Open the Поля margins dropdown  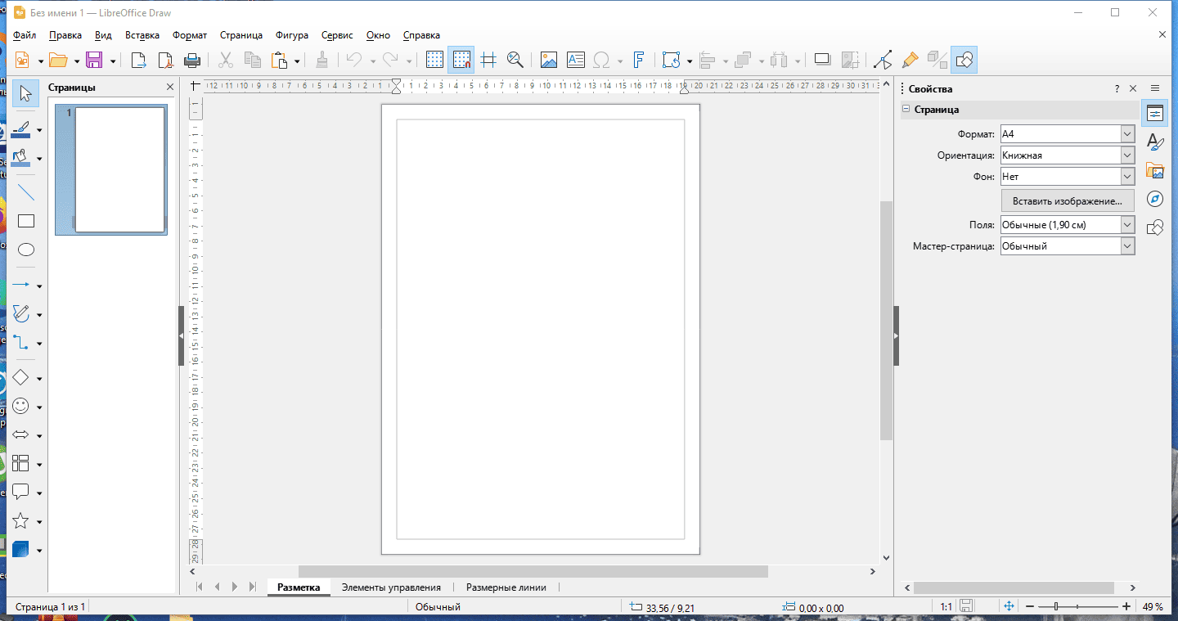[x=1127, y=225]
